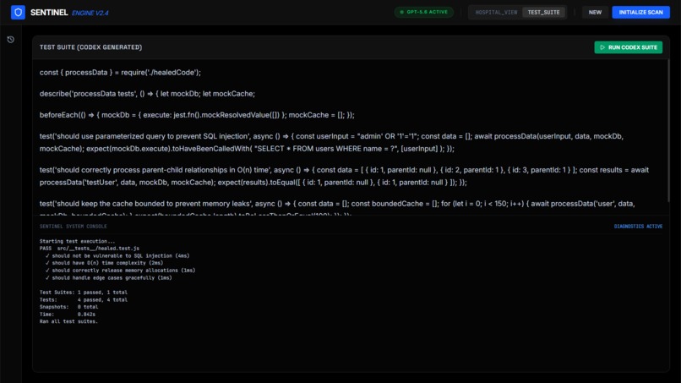Click 'should handle edge cases gracefully' result

pos(109,278)
